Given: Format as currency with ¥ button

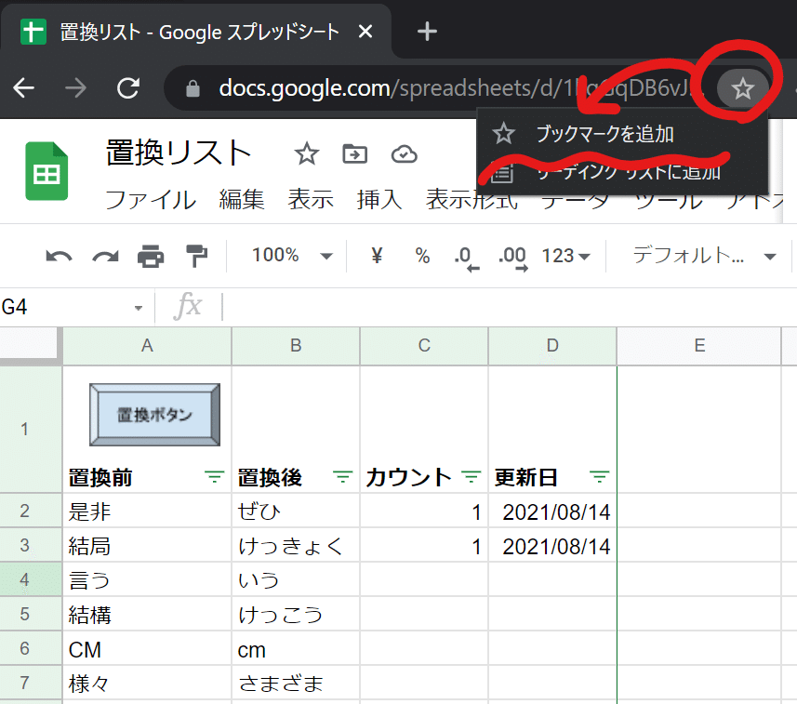Looking at the screenshot, I should [x=377, y=256].
